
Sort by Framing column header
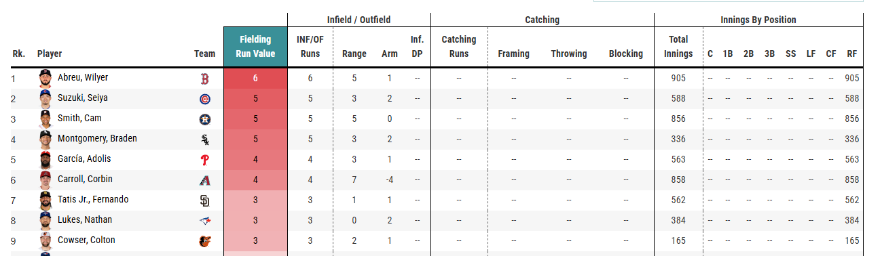point(513,54)
